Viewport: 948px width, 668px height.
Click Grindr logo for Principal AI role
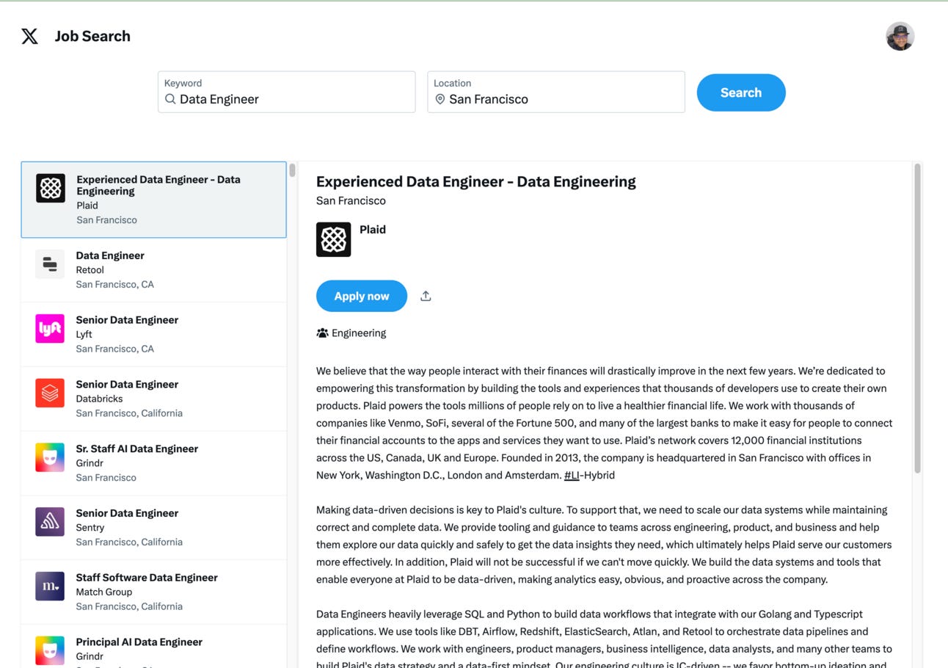pos(50,650)
